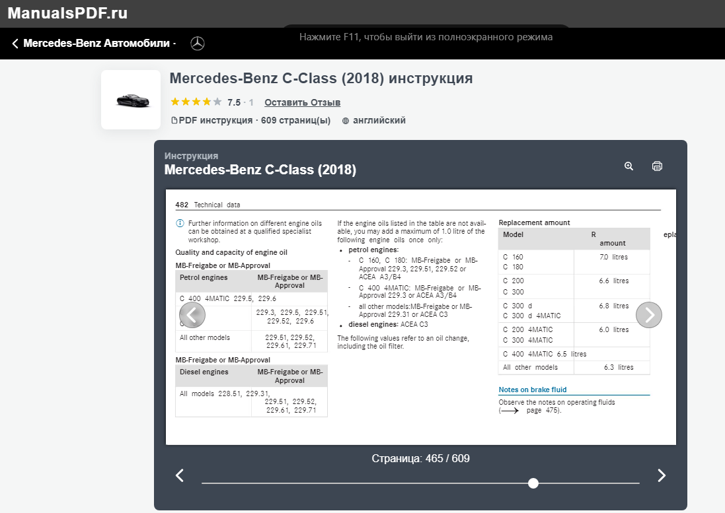
Task: Go to next page with round right arrow
Action: pos(649,315)
